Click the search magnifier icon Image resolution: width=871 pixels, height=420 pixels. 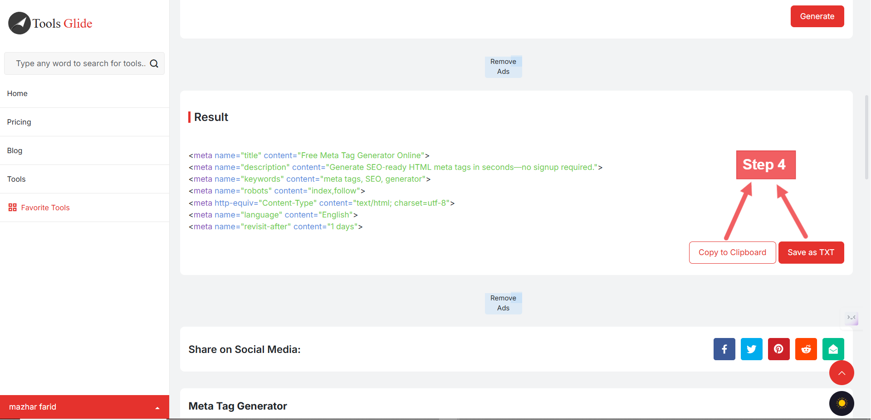(154, 64)
